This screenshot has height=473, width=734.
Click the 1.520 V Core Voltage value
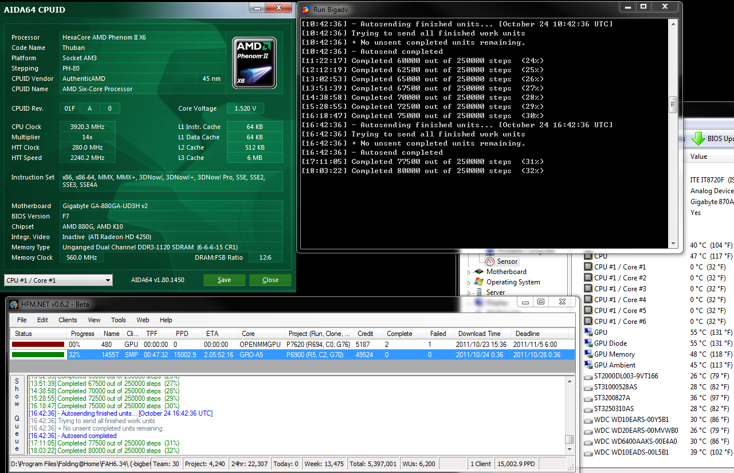tap(245, 108)
